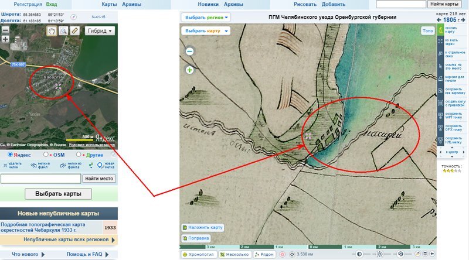Screen dimensions: 469x260
Task: Create georeferenced map (создать карту с привязкой)
Action: [x=441, y=103]
